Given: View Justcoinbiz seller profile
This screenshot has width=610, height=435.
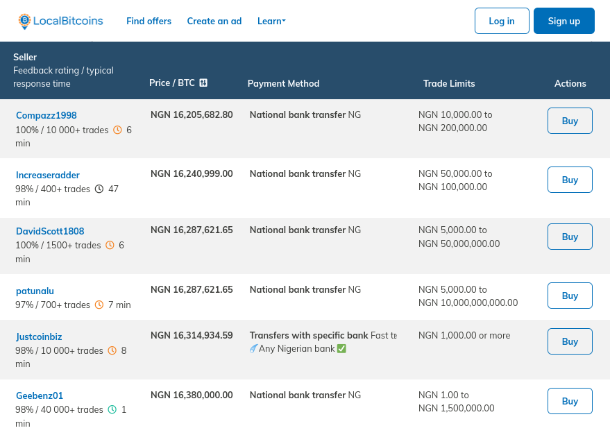Looking at the screenshot, I should [39, 336].
